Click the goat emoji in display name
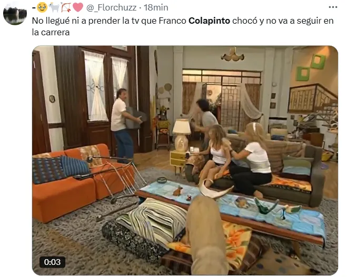This screenshot has width=347, height=277. (x=54, y=7)
